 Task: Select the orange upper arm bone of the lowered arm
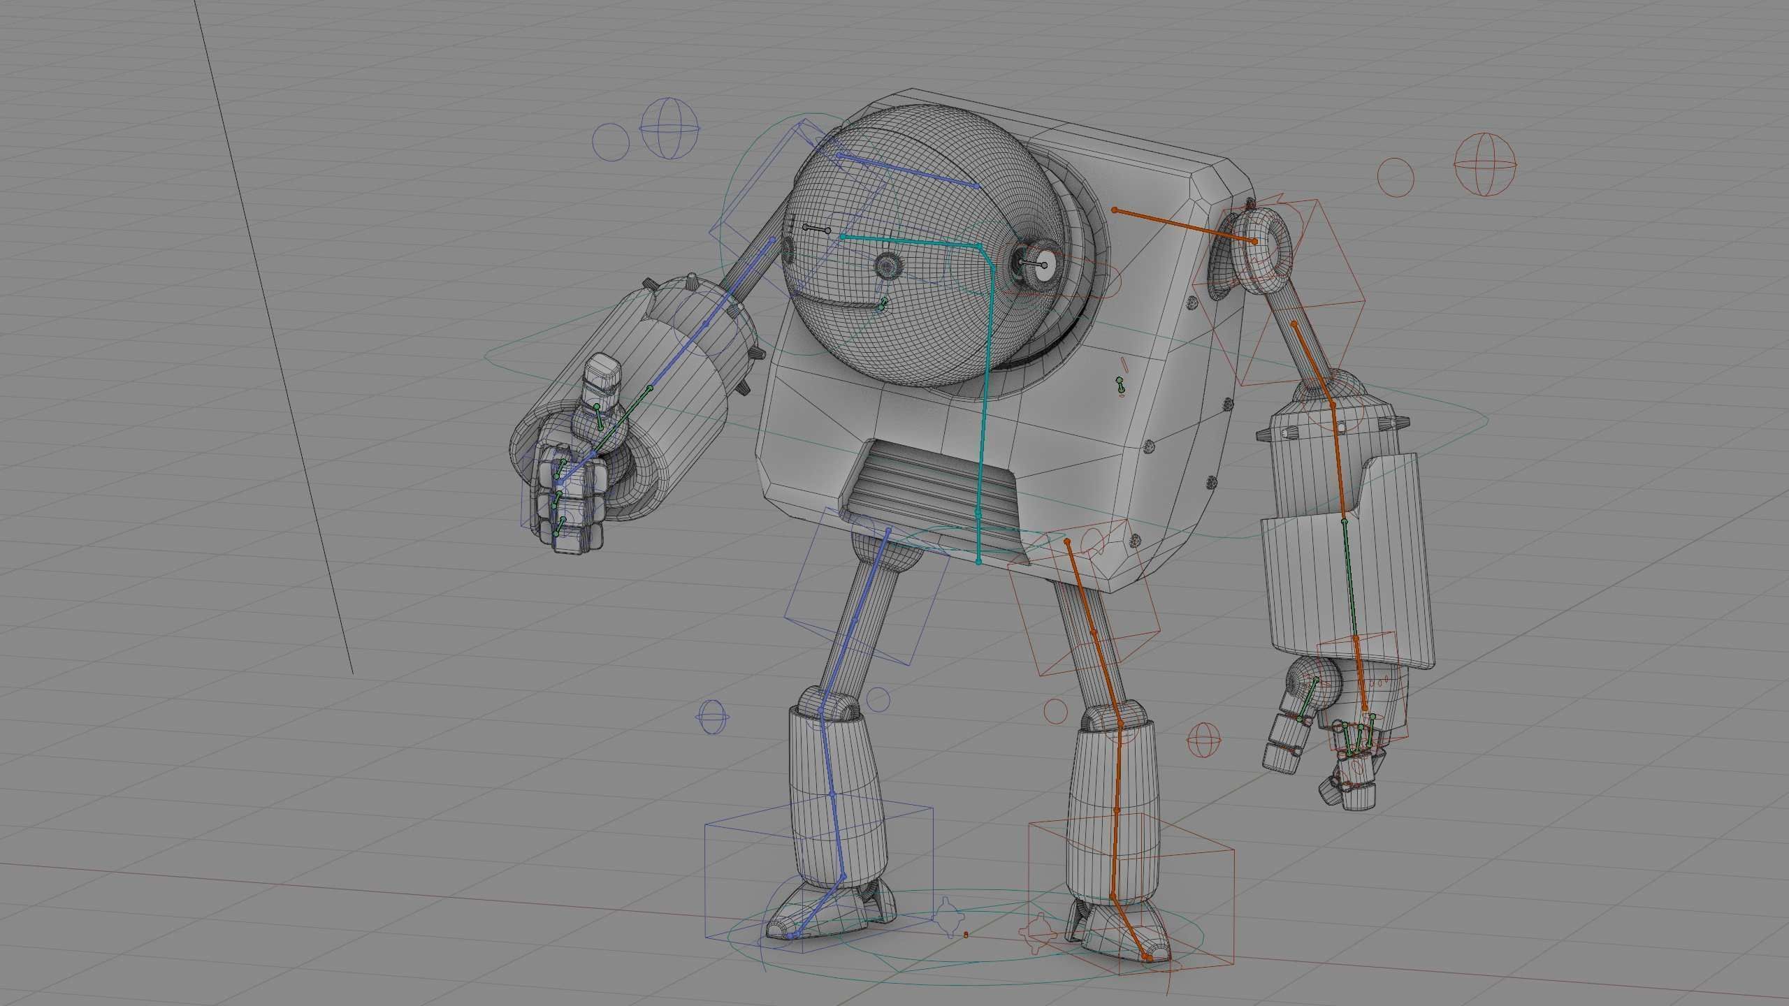coord(1313,364)
